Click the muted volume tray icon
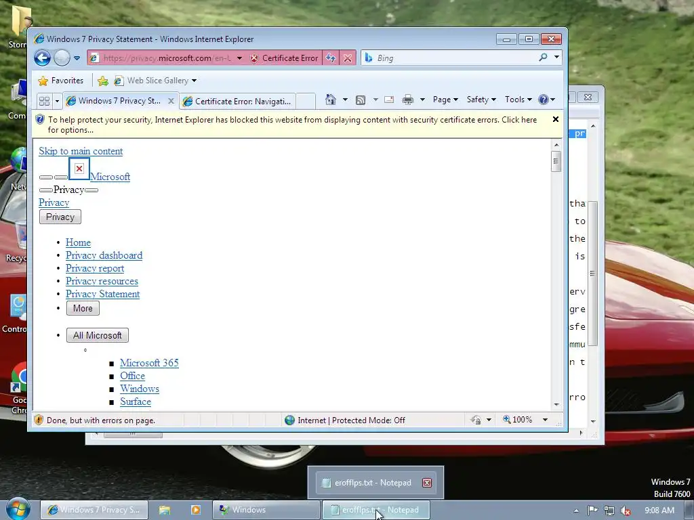 [626, 511]
